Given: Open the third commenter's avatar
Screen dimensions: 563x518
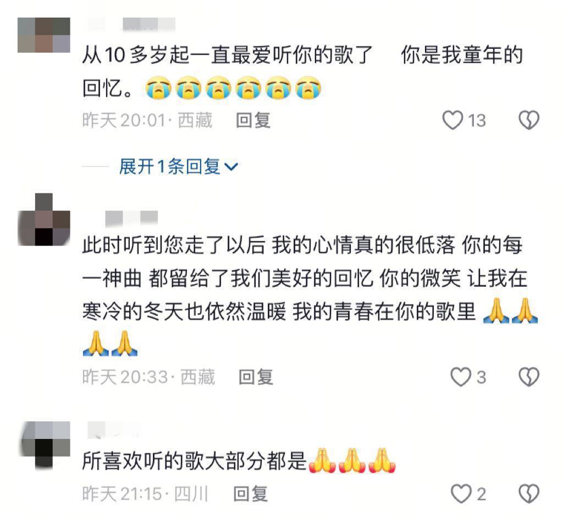Looking at the screenshot, I should (x=44, y=445).
